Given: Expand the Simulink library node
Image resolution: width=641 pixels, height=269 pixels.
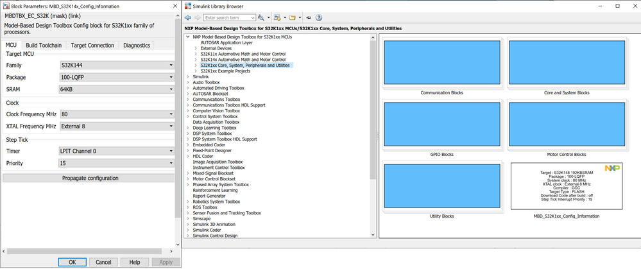Looking at the screenshot, I should coord(187,77).
